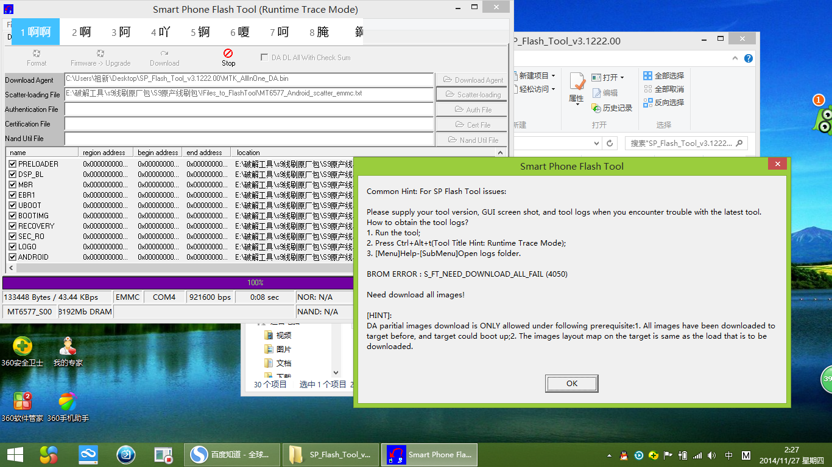
Task: Uncheck the MBR partition checkbox
Action: click(13, 185)
